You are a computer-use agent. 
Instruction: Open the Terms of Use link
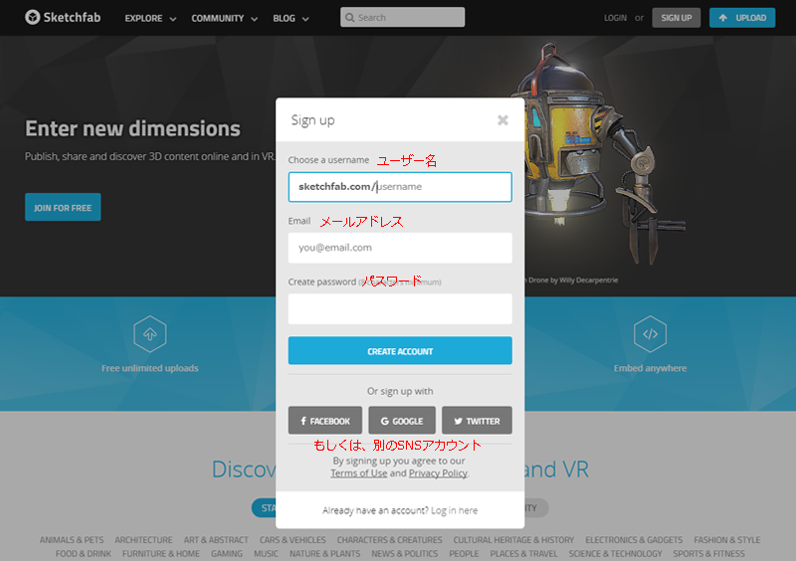tap(359, 473)
